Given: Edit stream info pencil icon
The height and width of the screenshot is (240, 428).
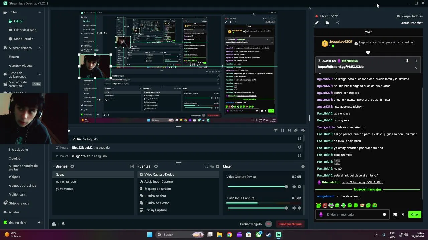Looking at the screenshot, I should pyautogui.click(x=317, y=23).
